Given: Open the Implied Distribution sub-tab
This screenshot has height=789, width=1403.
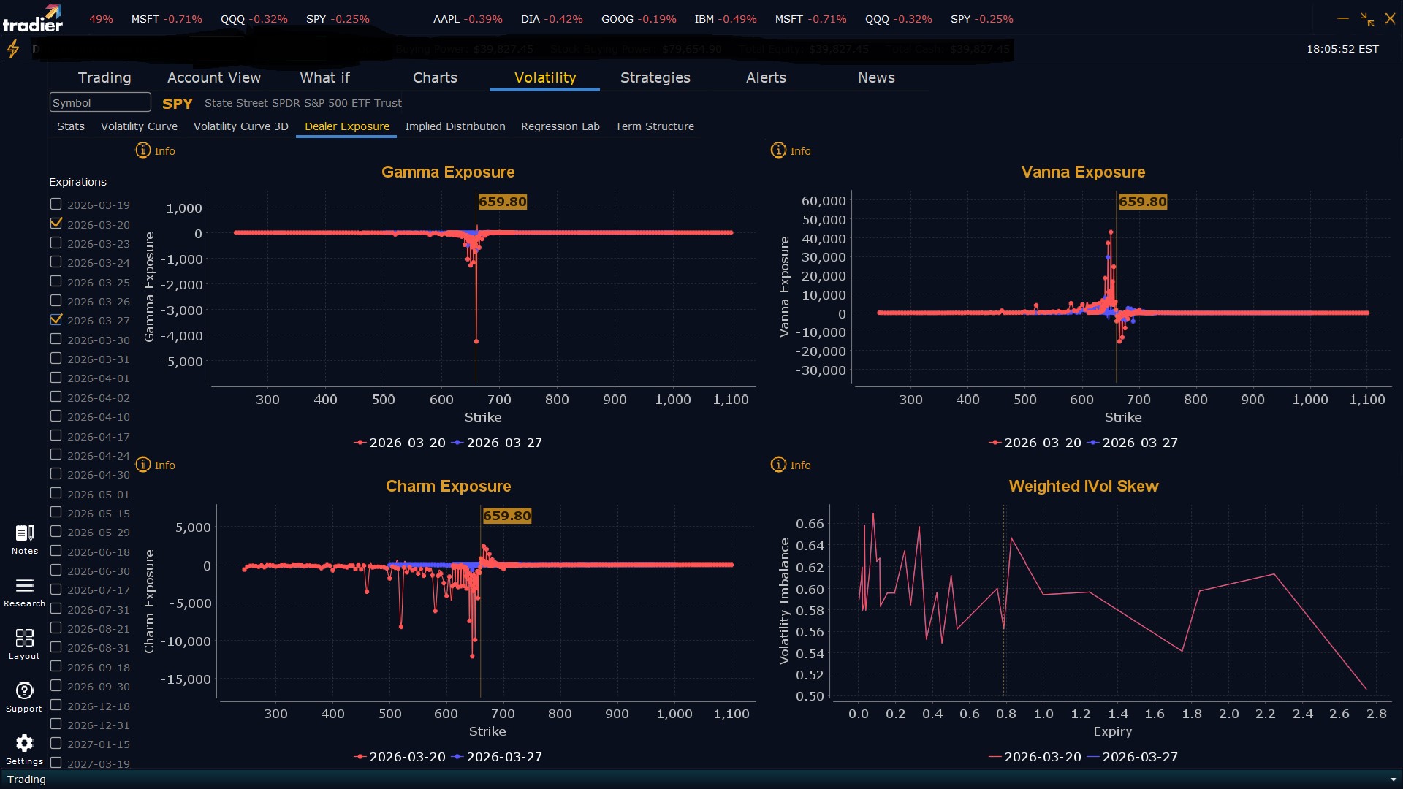Looking at the screenshot, I should coord(455,126).
